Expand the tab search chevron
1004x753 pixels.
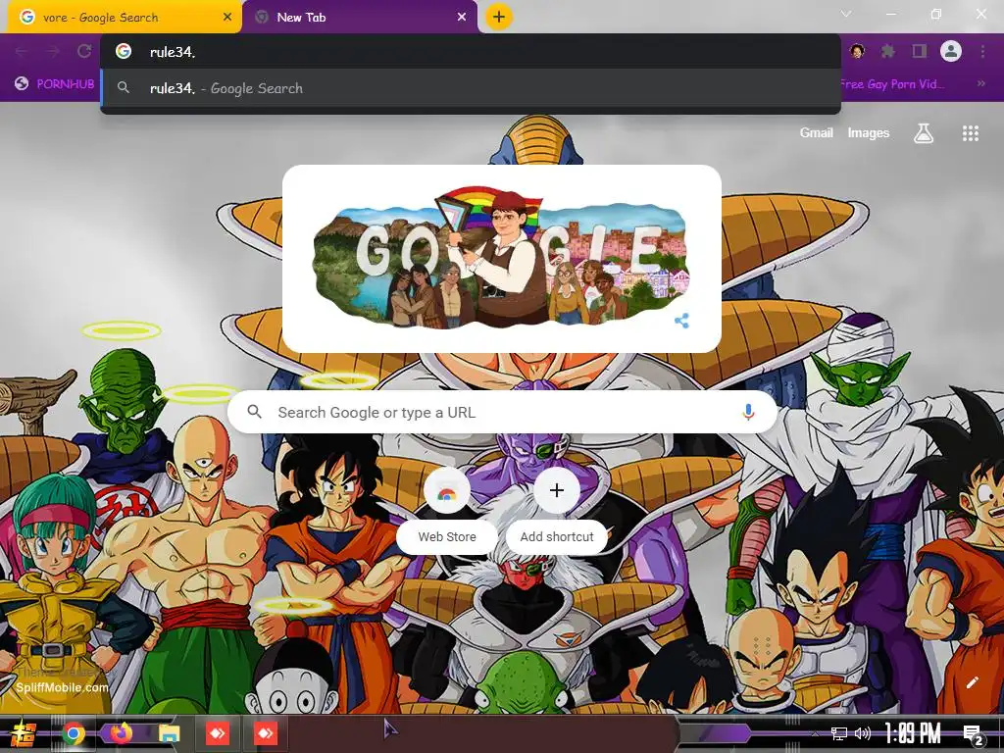846,14
